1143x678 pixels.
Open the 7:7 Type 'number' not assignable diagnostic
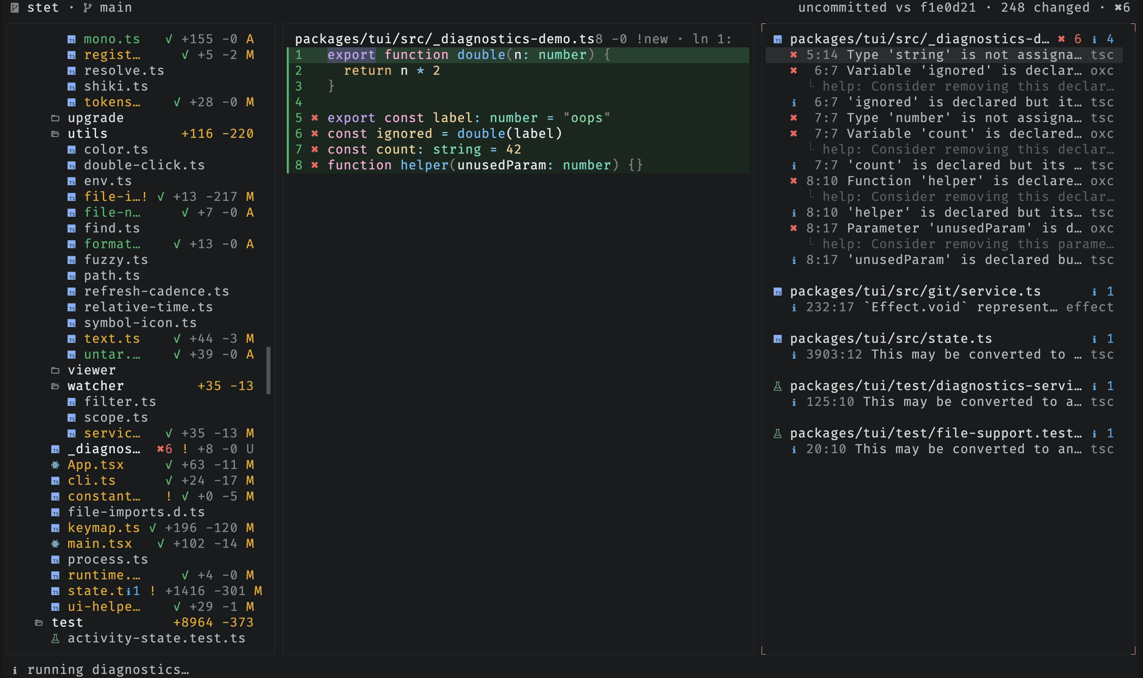click(944, 118)
